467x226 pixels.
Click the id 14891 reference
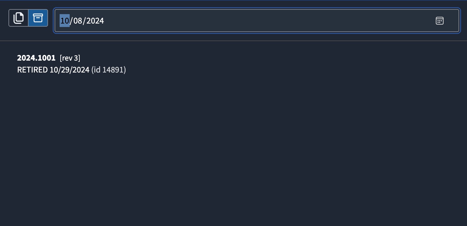(109, 70)
